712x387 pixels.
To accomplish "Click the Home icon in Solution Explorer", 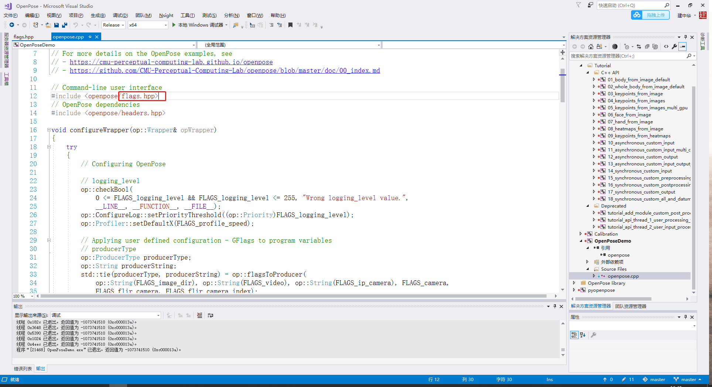I will [x=591, y=47].
